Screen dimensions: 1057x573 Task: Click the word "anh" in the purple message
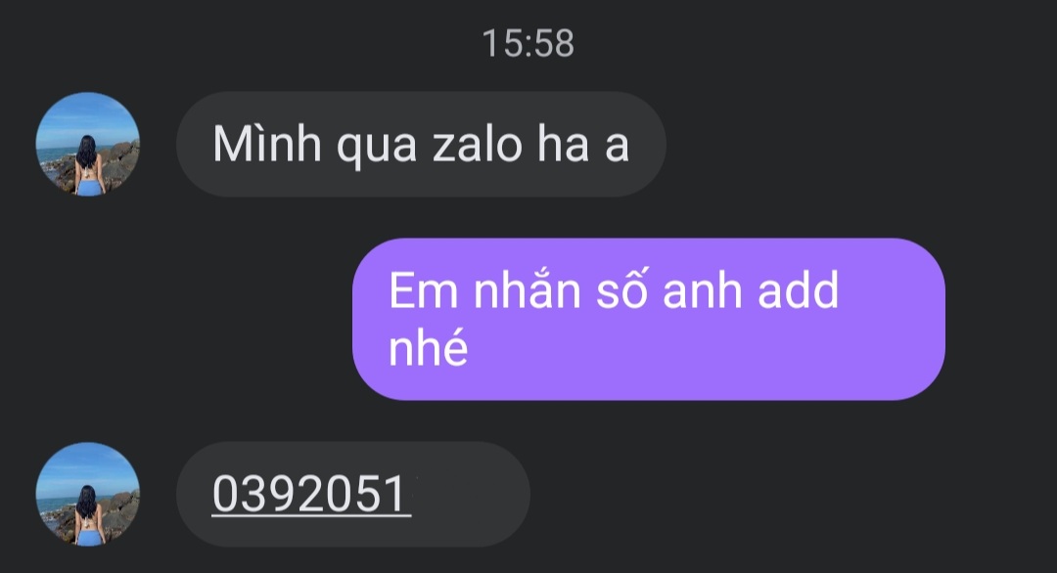coord(703,290)
